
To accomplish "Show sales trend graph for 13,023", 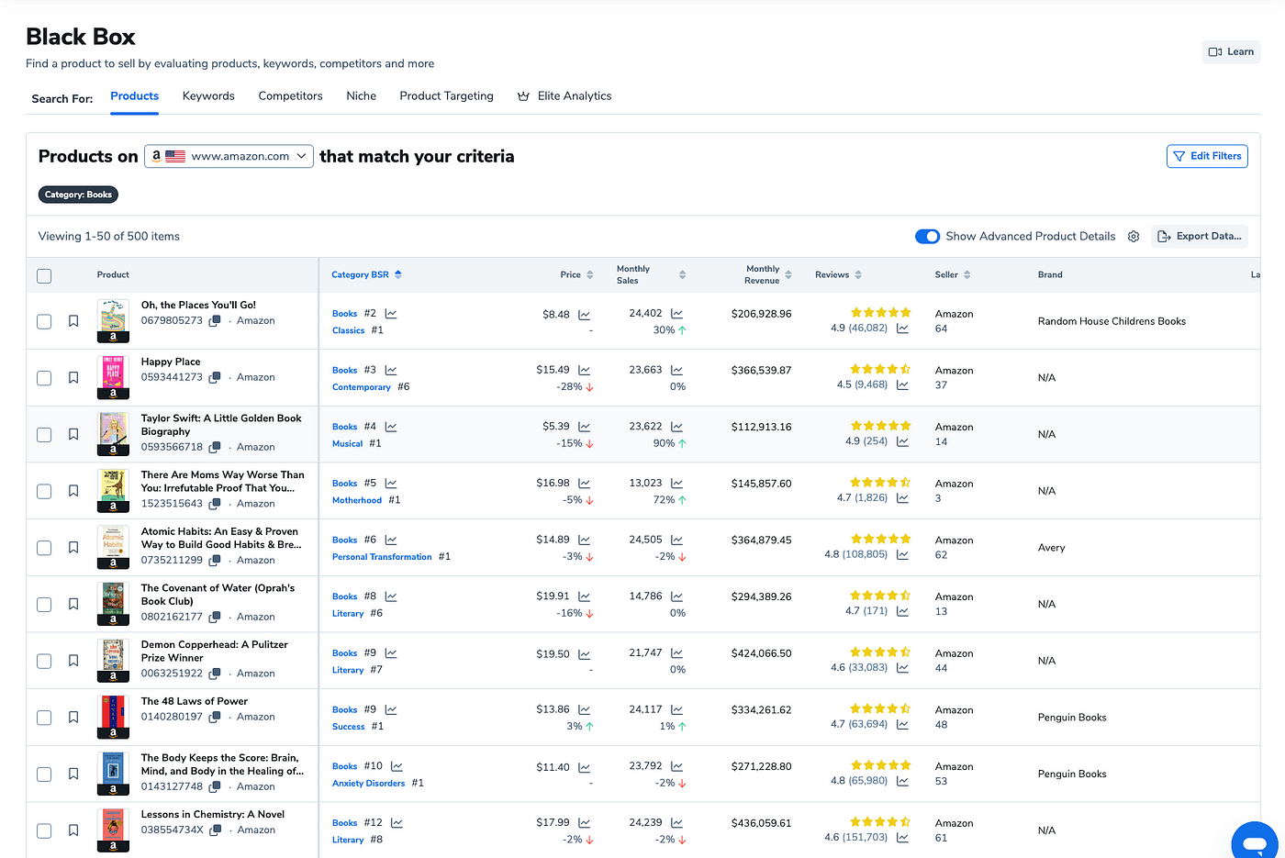I will click(676, 483).
